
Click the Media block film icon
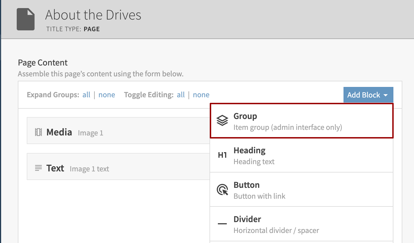tap(38, 132)
